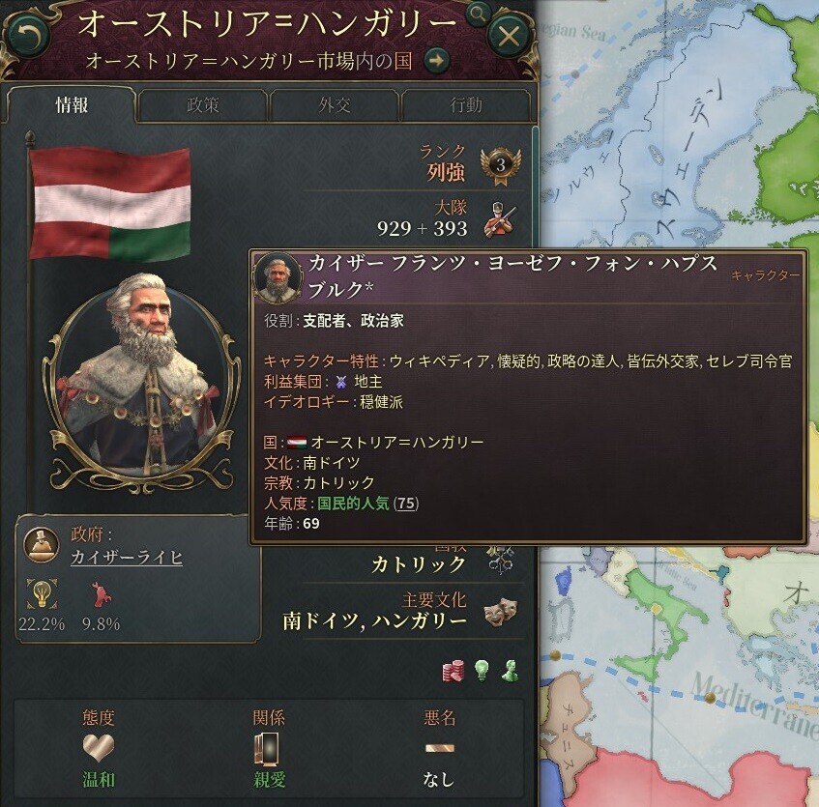819x807 pixels.
Task: Click the red radicals 9.8% icon
Action: [x=101, y=594]
